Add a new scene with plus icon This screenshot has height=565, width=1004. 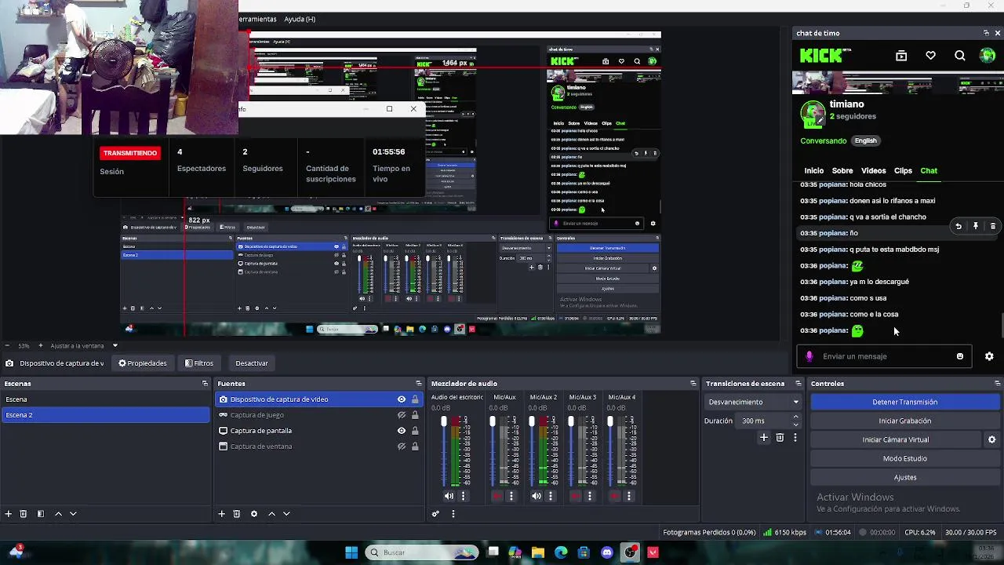(x=9, y=514)
